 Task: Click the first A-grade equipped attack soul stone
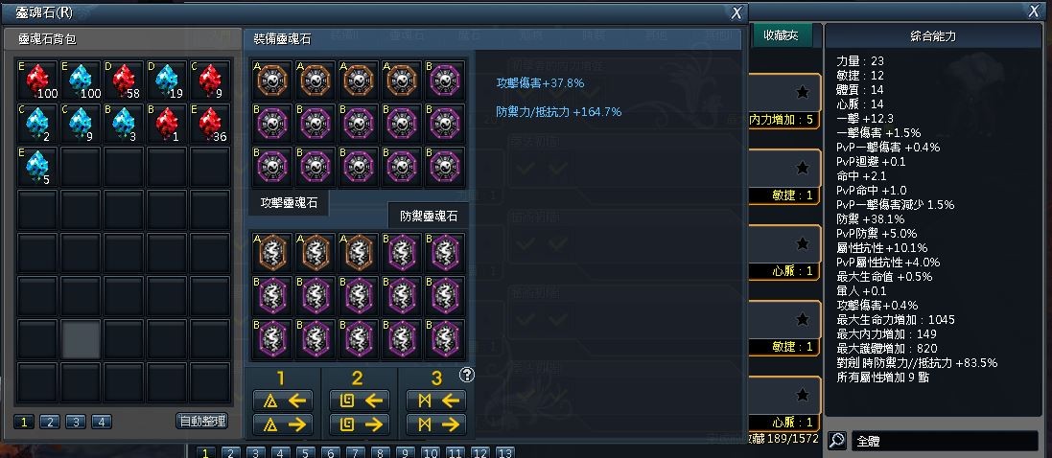(271, 80)
